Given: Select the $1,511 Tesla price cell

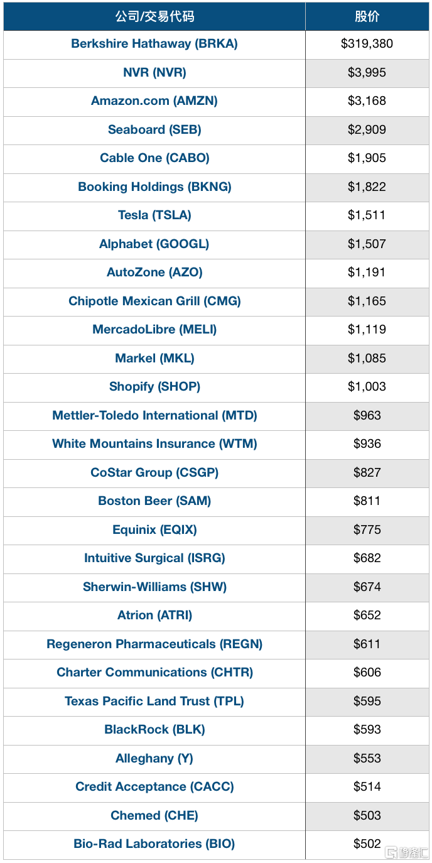Looking at the screenshot, I should click(x=367, y=215).
